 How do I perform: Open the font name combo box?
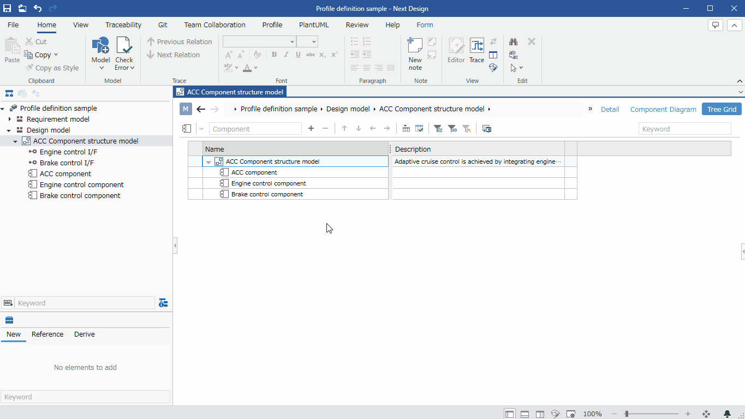click(259, 41)
